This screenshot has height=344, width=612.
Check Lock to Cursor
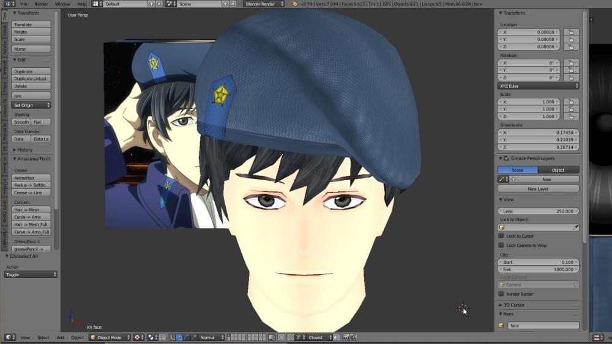pos(501,236)
